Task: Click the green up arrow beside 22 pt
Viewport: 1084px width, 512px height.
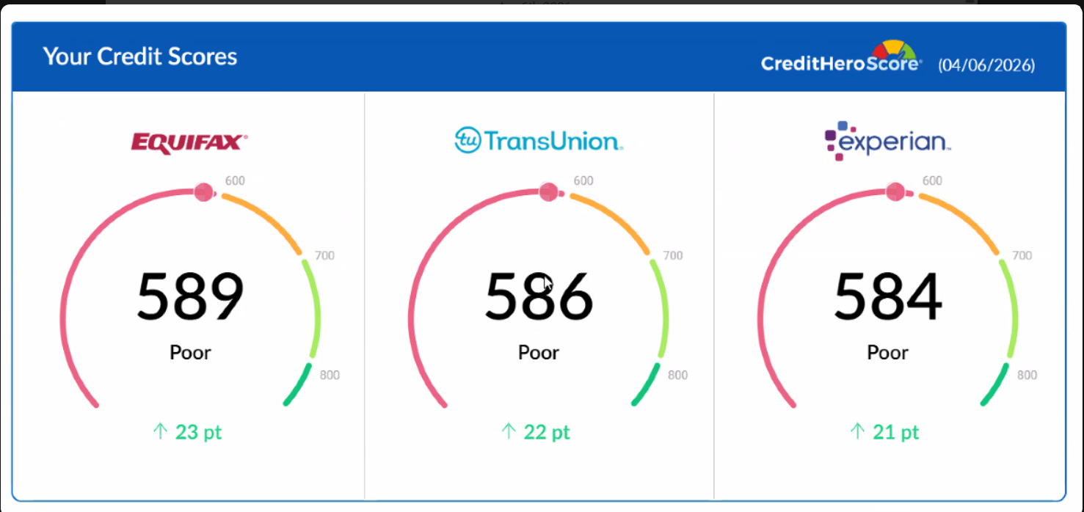Action: click(509, 431)
